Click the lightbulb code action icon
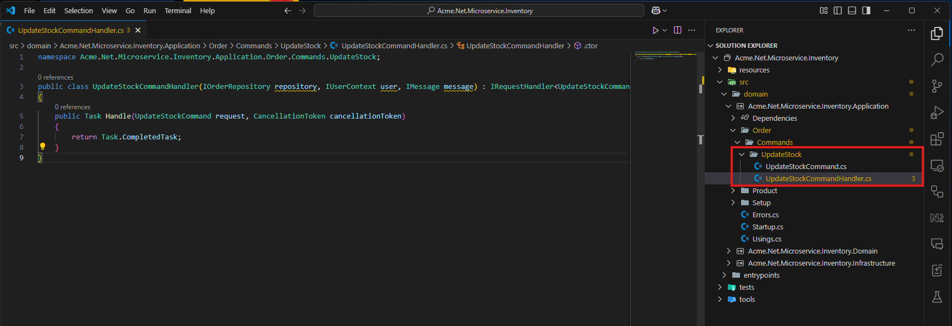952x326 pixels. pyautogui.click(x=42, y=147)
